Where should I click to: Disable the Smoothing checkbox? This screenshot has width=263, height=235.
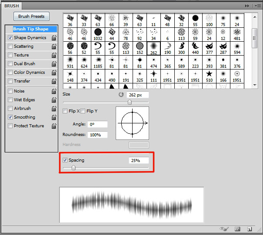click(10, 117)
